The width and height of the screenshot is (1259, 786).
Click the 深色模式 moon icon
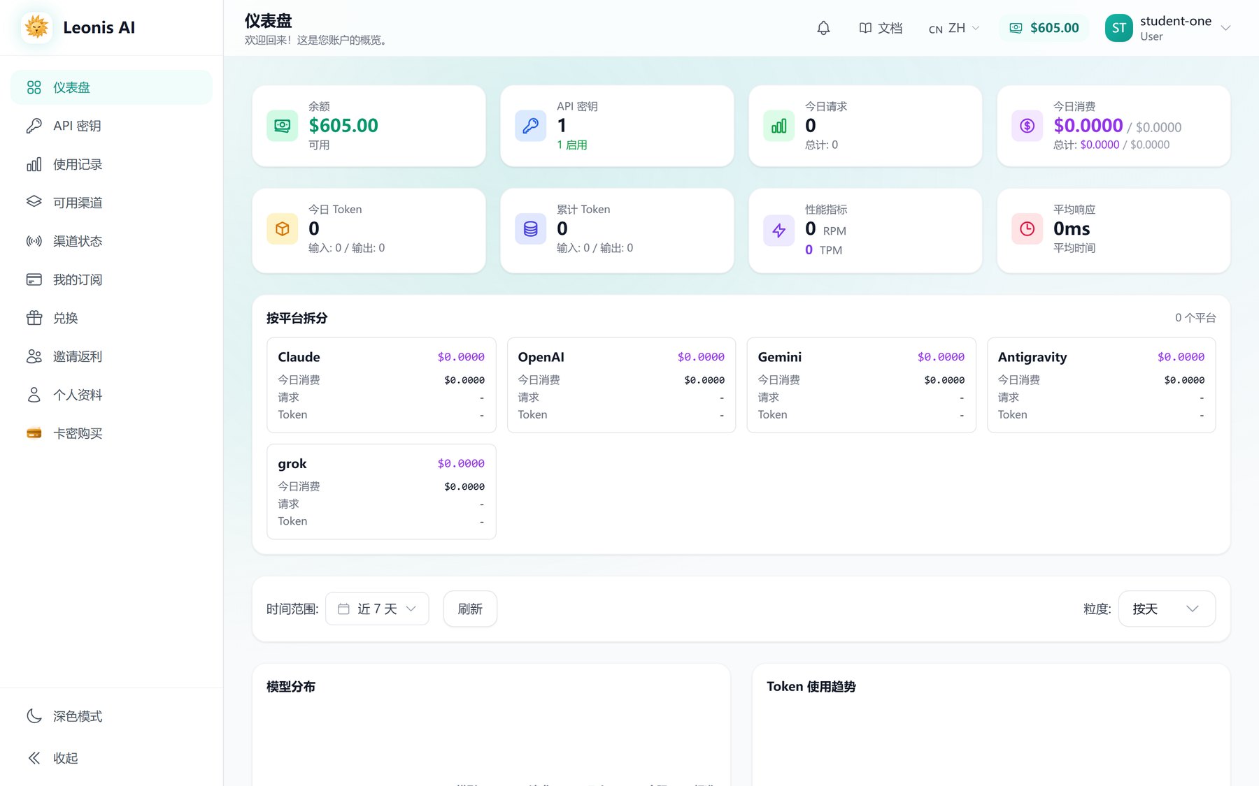click(34, 716)
